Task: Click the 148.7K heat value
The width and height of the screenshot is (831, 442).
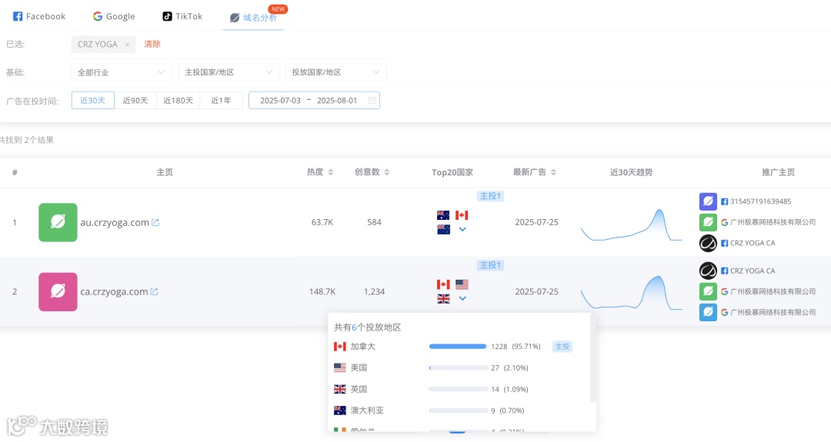Action: point(322,291)
